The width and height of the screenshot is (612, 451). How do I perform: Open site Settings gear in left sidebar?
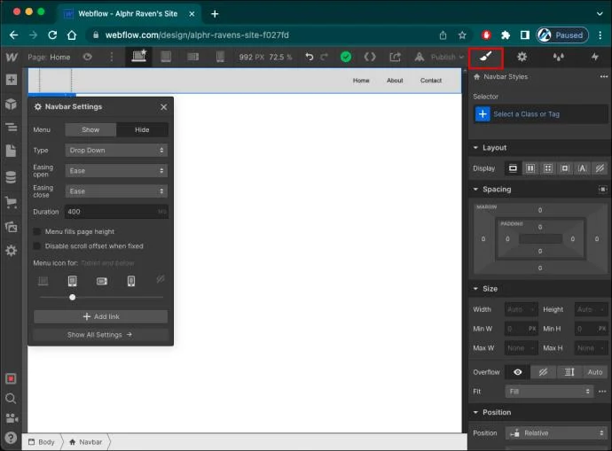(11, 250)
